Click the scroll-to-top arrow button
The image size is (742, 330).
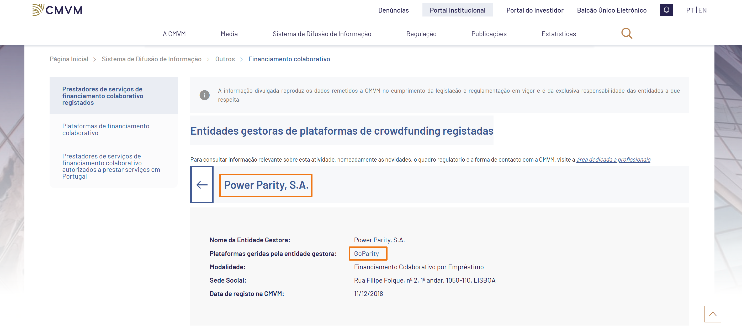tap(713, 314)
